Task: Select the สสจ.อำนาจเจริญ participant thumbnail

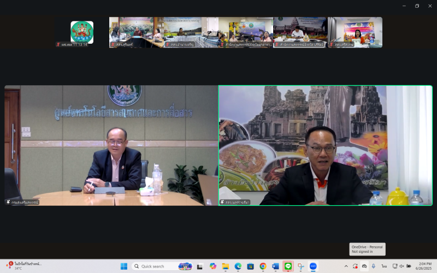Action: click(x=191, y=32)
